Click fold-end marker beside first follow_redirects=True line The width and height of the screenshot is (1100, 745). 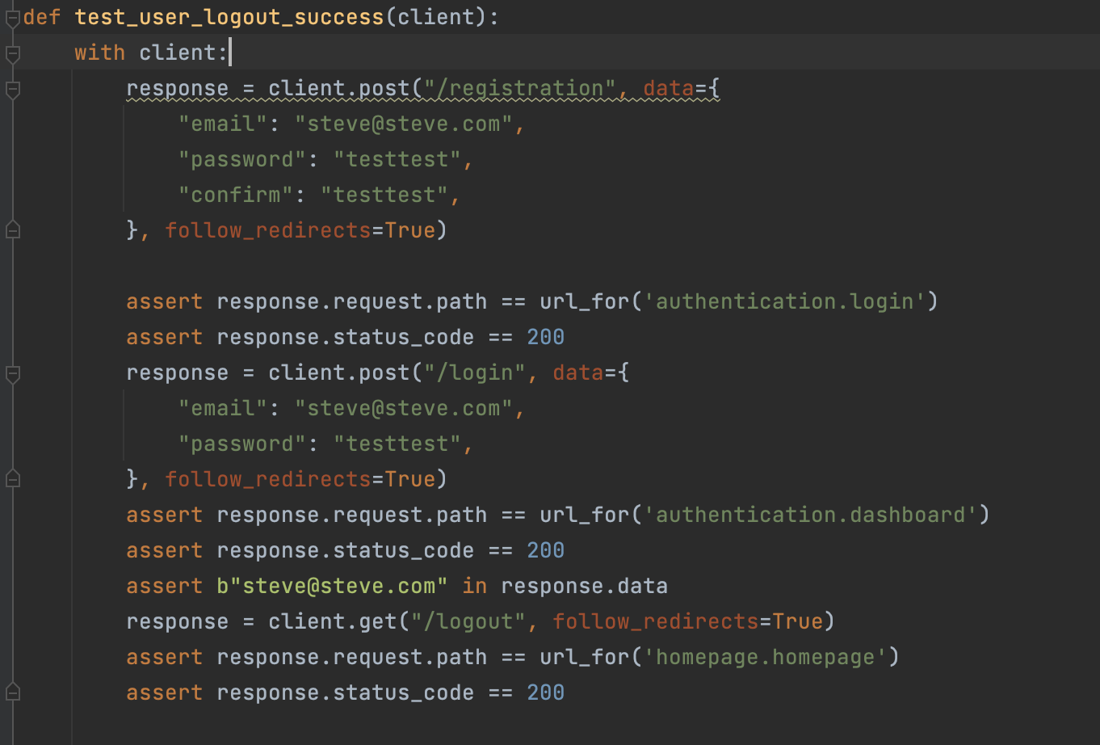coord(12,231)
